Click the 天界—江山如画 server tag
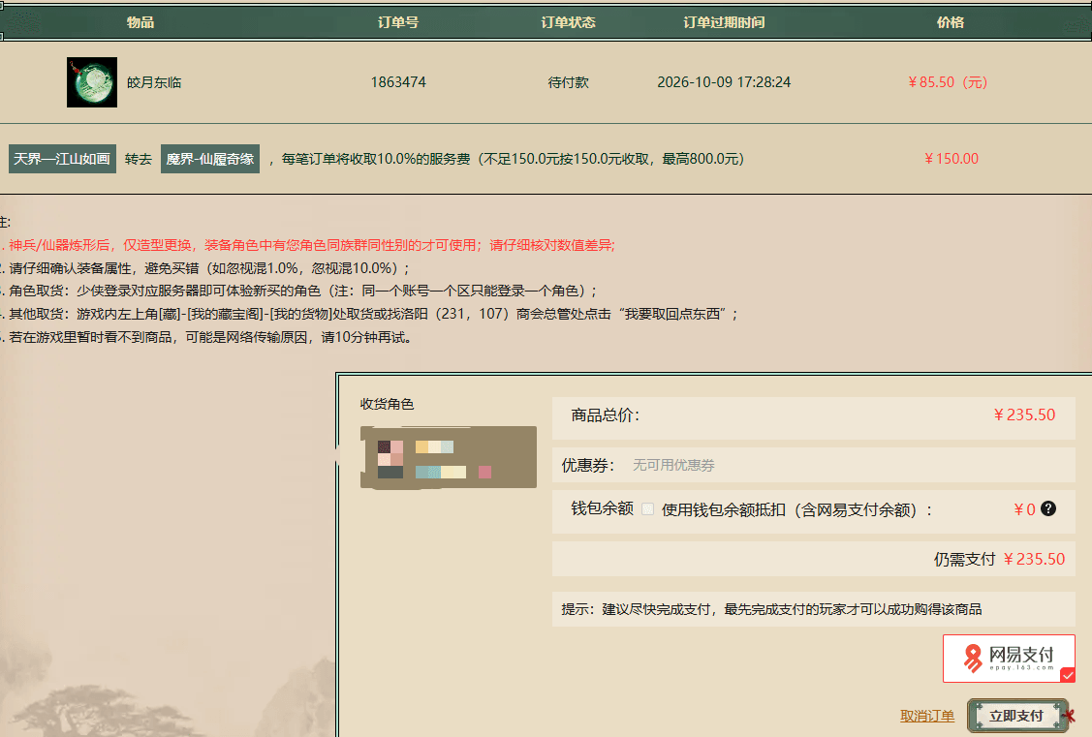Image resolution: width=1092 pixels, height=737 pixels. (62, 159)
